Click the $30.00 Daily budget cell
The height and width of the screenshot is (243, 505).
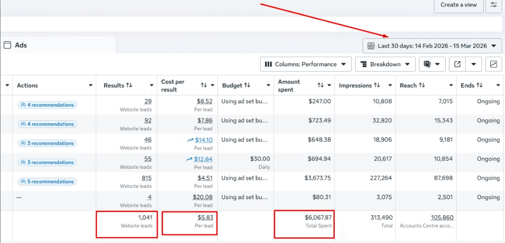pos(246,162)
